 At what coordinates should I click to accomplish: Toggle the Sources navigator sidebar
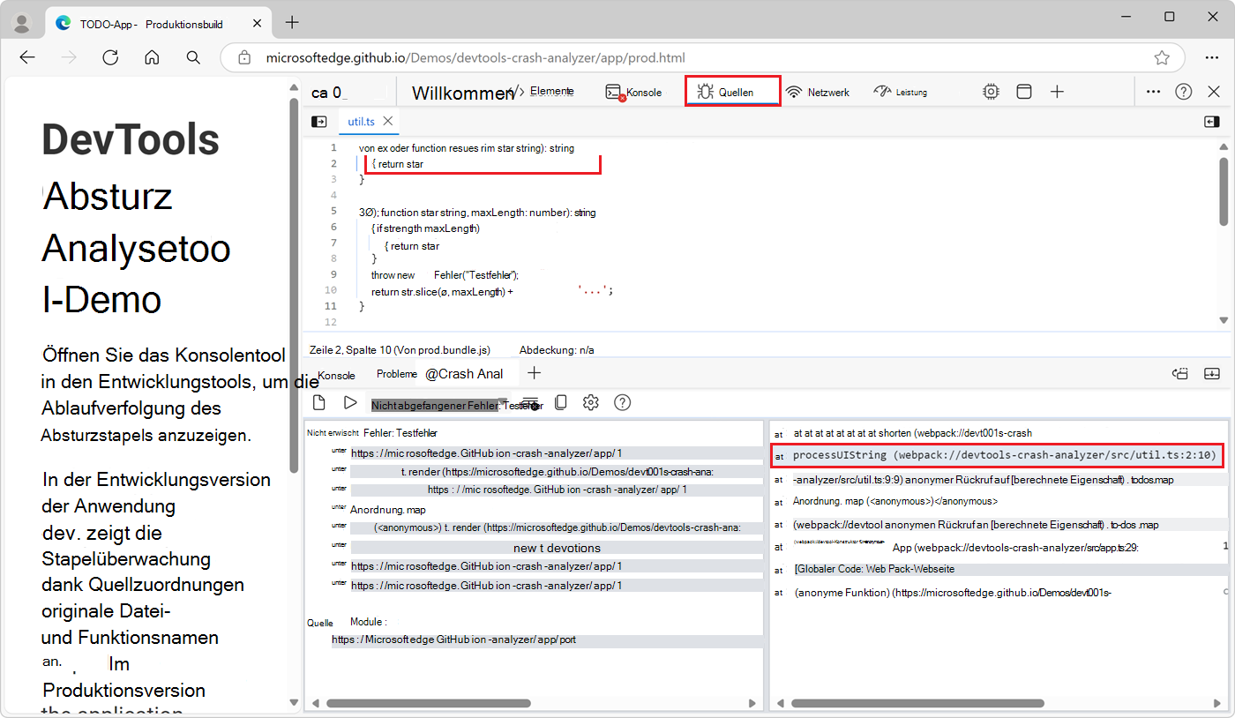pyautogui.click(x=318, y=122)
